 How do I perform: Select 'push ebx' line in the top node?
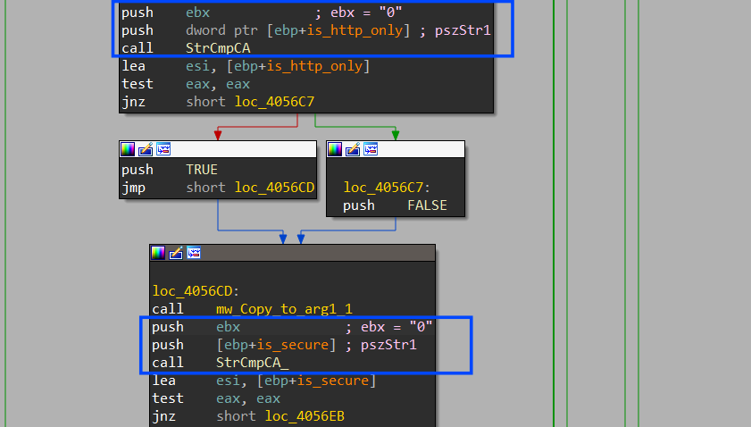tap(262, 13)
